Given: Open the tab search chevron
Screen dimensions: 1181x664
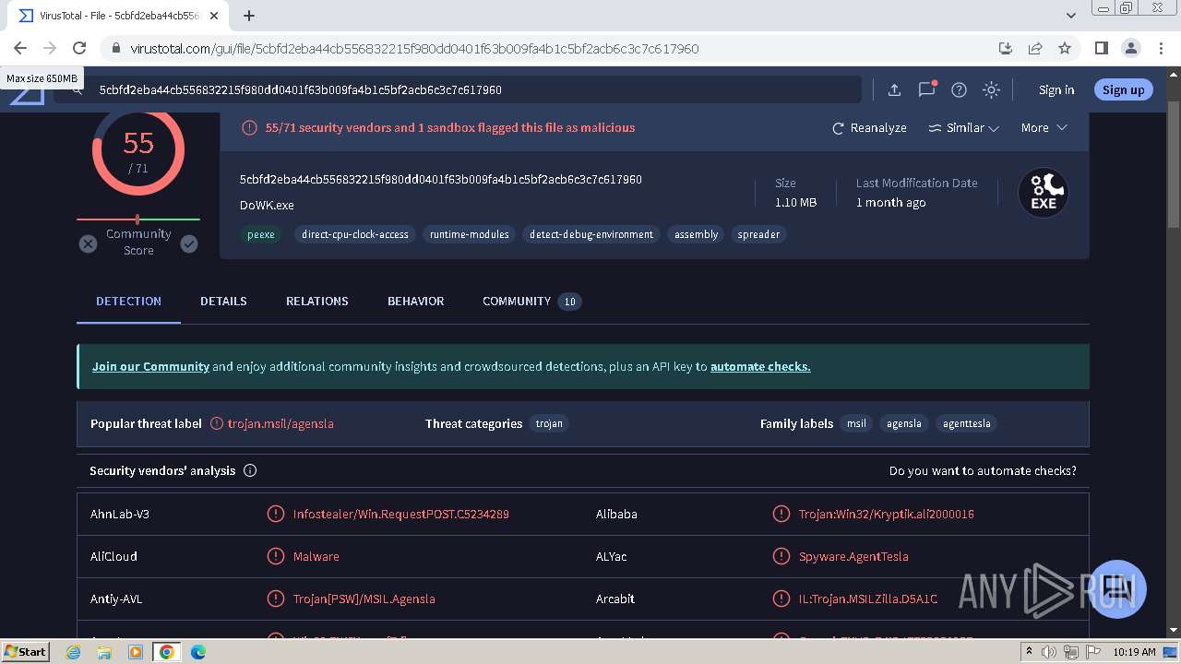Looking at the screenshot, I should pos(1071,16).
